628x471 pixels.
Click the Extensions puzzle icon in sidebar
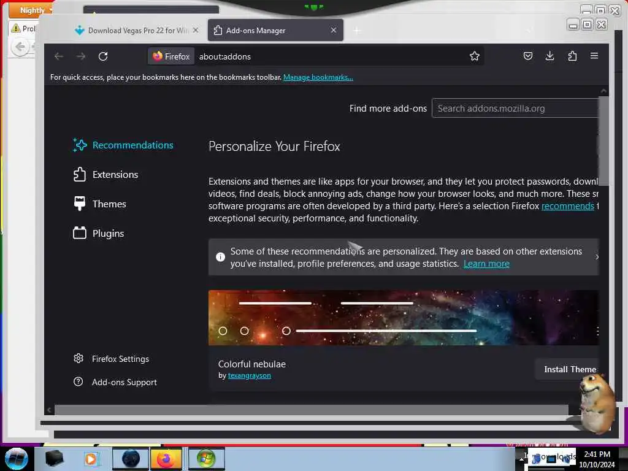(x=80, y=174)
